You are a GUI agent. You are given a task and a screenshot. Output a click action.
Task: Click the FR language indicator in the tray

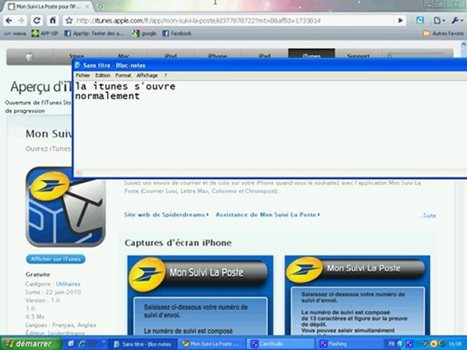pyautogui.click(x=391, y=344)
